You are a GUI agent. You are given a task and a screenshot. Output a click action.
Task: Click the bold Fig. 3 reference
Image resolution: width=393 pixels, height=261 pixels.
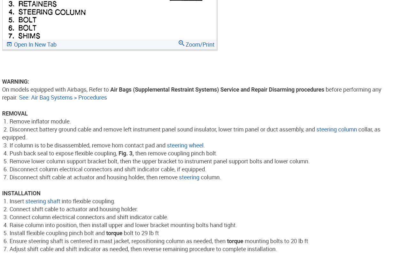tap(126, 153)
